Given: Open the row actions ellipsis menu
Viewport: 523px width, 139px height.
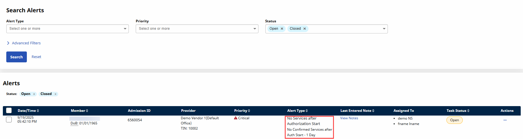Looking at the screenshot, I should point(505,120).
